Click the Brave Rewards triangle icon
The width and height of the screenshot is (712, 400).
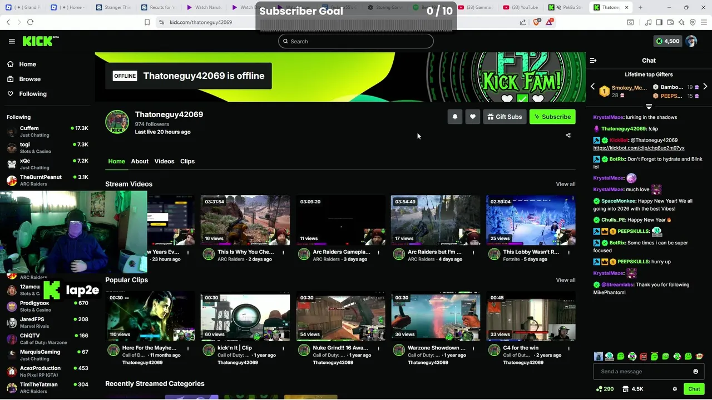(x=550, y=22)
